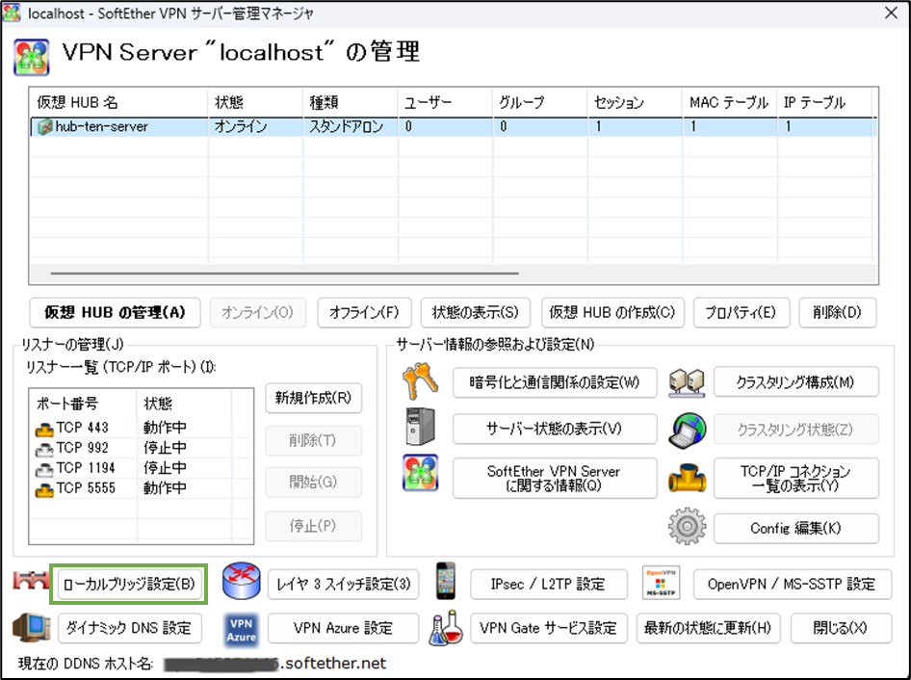This screenshot has width=911, height=680.
Task: Open Config 編集(K)
Action: (x=796, y=529)
